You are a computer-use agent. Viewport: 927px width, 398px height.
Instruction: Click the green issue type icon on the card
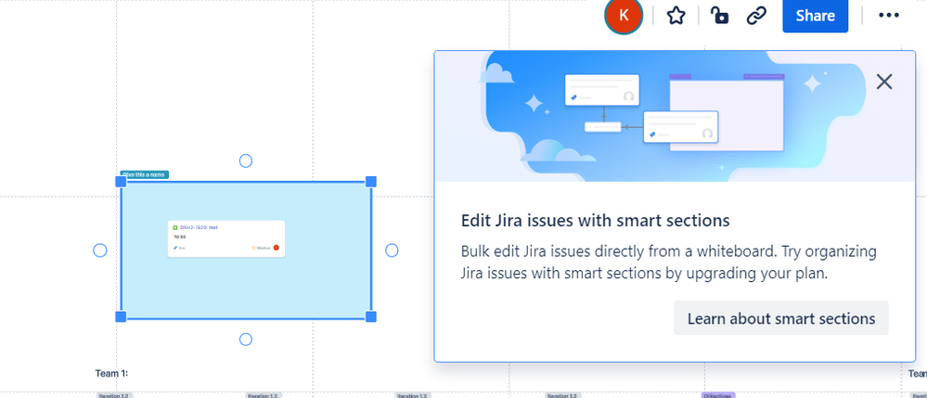click(175, 227)
